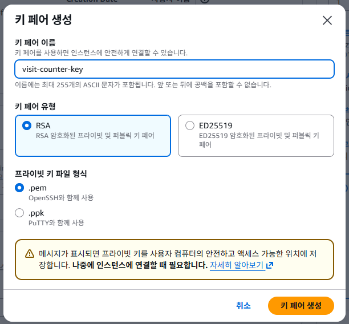Select the ED25519 key pair type
This screenshot has height=324, width=349.
tap(190, 125)
